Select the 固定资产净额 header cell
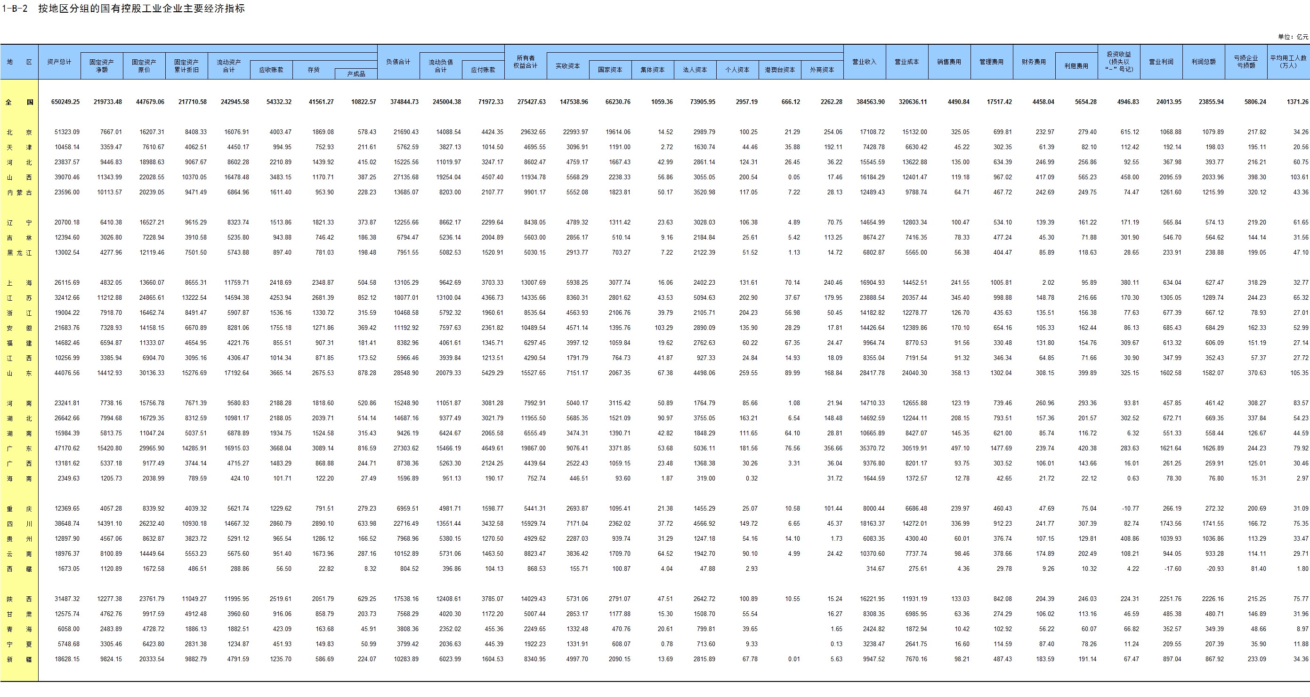 (101, 65)
